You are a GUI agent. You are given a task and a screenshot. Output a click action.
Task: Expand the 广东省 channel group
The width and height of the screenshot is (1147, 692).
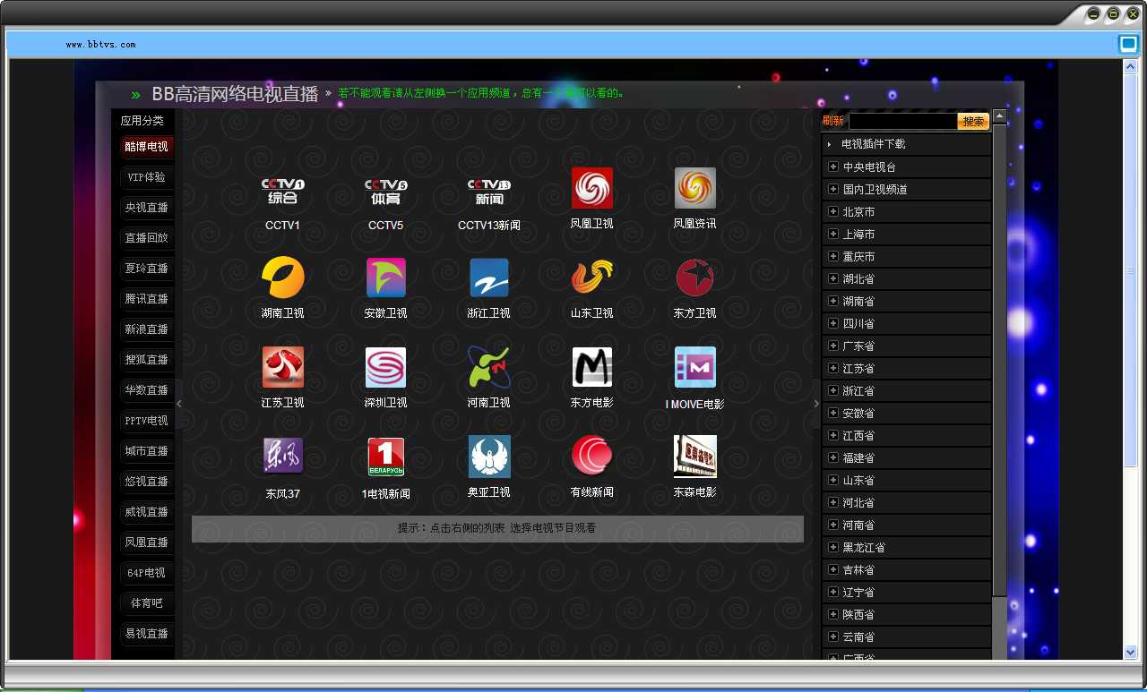[x=907, y=346]
